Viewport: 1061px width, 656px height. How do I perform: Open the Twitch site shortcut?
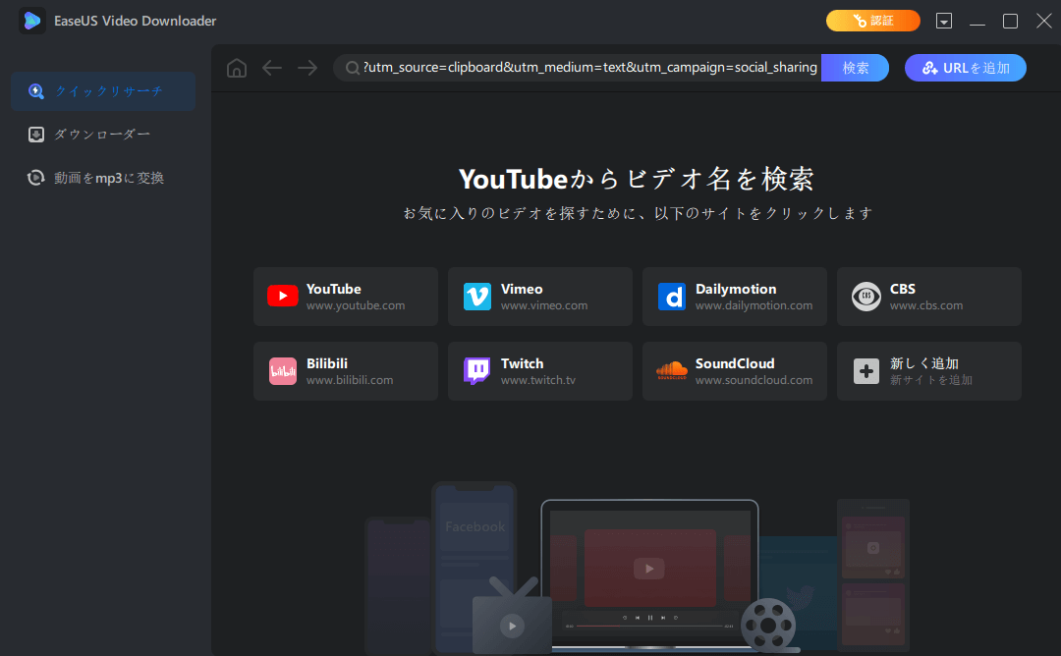point(539,370)
